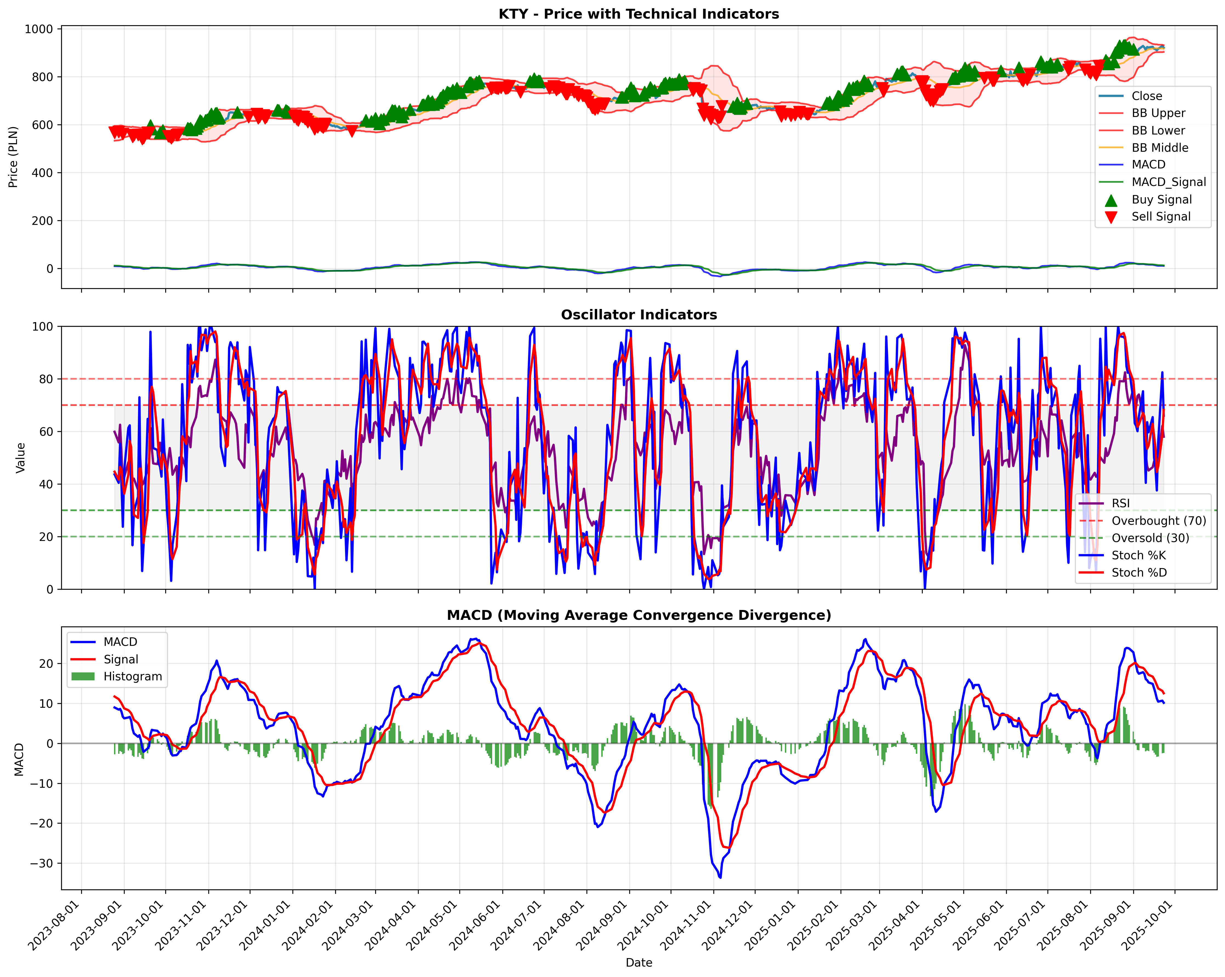Click the BB Upper legend label
This screenshot has width=1225, height=977.
pos(1158,113)
